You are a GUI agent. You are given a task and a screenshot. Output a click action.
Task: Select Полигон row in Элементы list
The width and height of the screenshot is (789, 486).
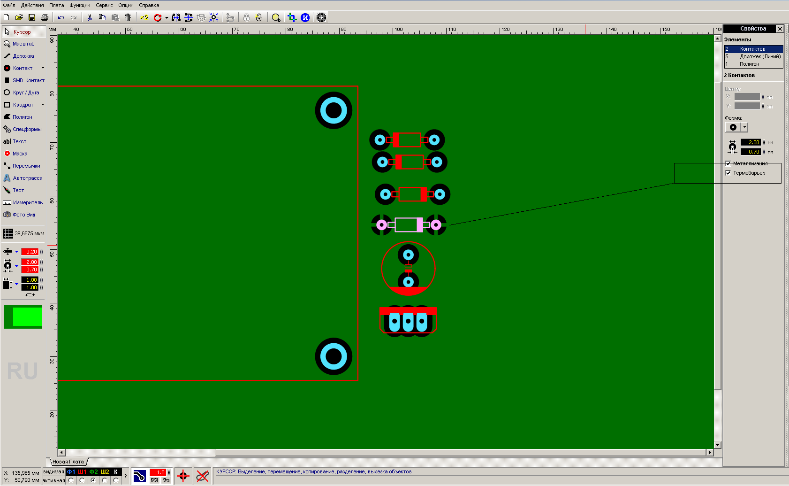click(x=754, y=64)
